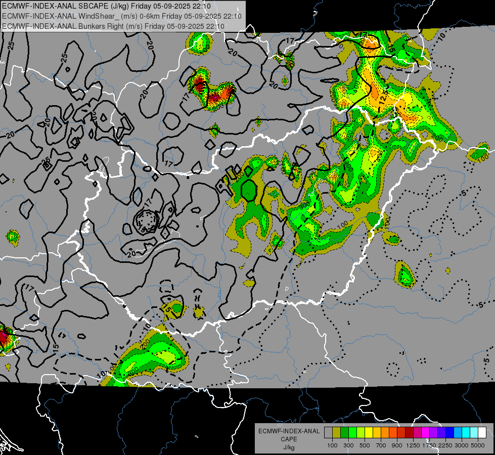Click the SBCAPE title line
Screen dimensions: 495x455
[x=106, y=6]
